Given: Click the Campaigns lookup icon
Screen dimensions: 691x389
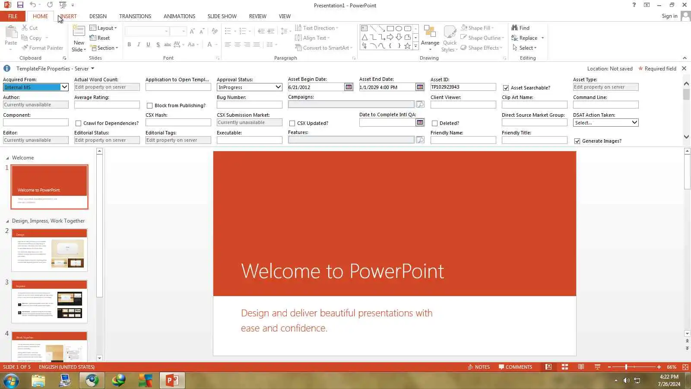Looking at the screenshot, I should [x=420, y=104].
